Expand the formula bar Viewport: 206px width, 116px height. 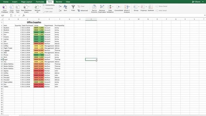205,15
